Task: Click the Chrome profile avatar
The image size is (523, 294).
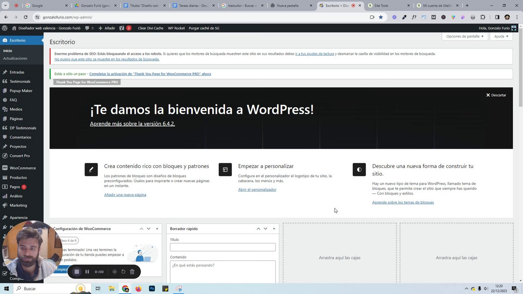Action: click(x=507, y=17)
